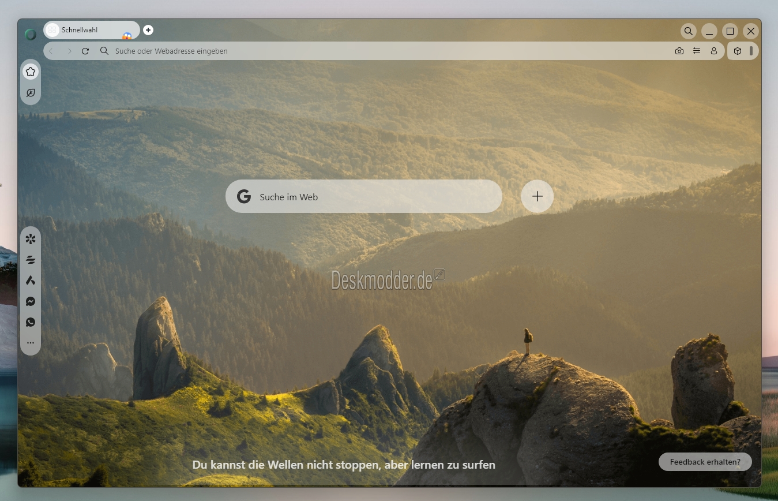Viewport: 778px width, 501px height.
Task: Add a speed dial with the round plus
Action: 537,196
